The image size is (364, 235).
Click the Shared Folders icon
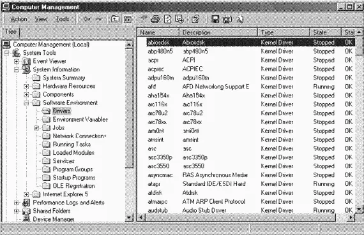(x=26, y=211)
